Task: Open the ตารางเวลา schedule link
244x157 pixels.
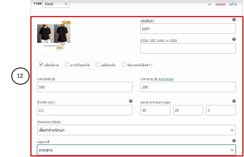Action: pos(166,79)
